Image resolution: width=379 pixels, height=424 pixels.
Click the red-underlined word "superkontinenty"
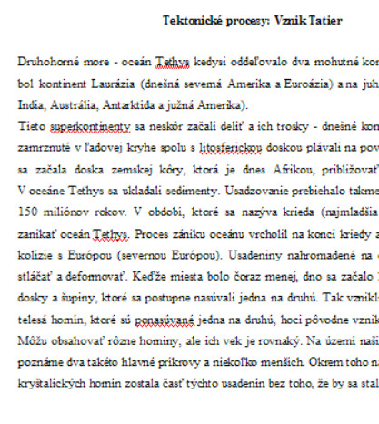click(x=90, y=127)
